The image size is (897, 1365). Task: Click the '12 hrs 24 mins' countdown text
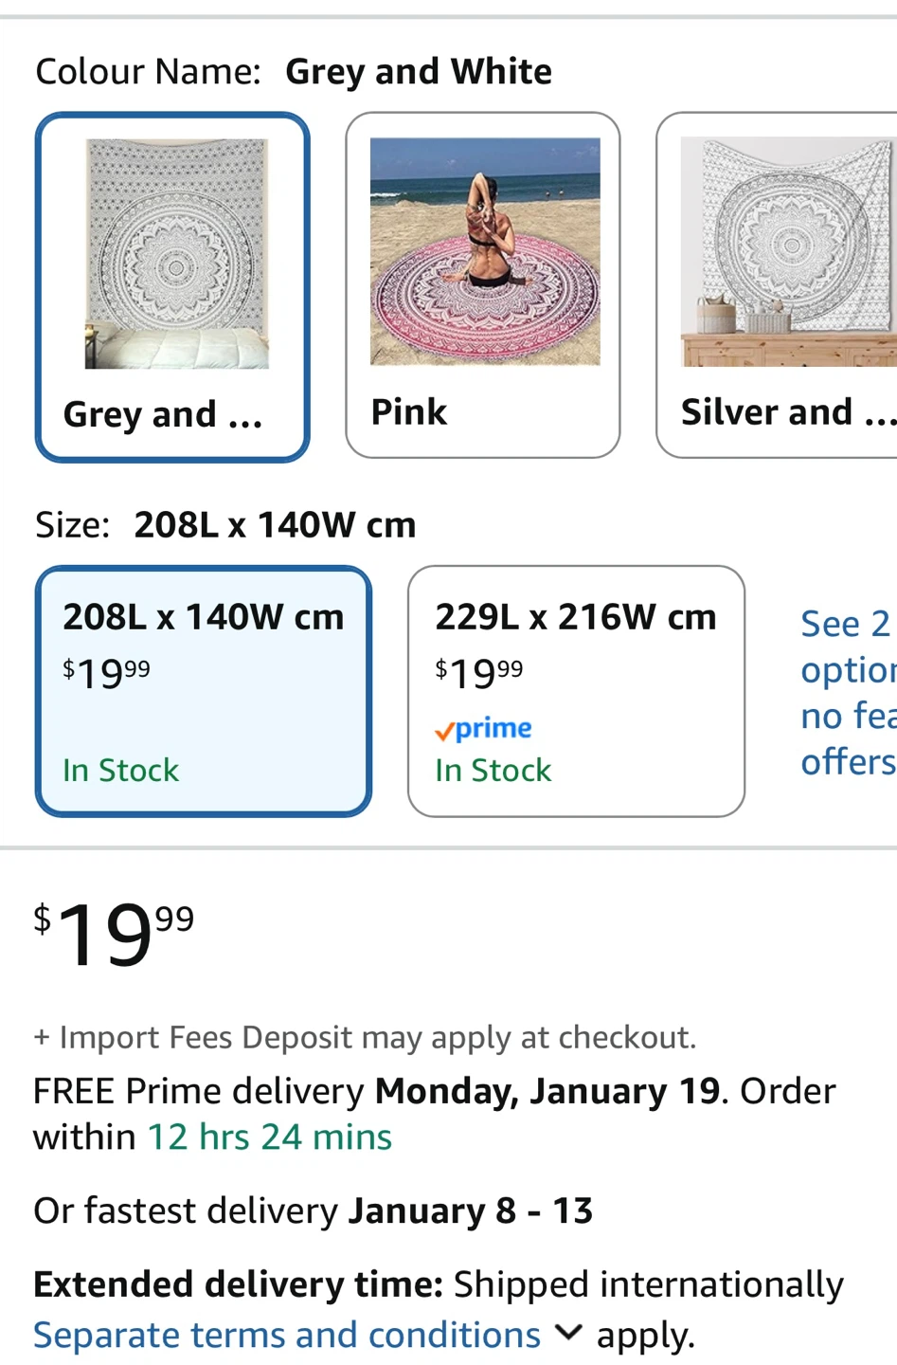(x=269, y=1137)
